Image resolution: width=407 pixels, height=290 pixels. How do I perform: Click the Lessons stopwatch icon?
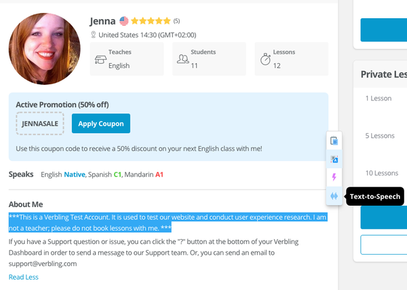[265, 59]
